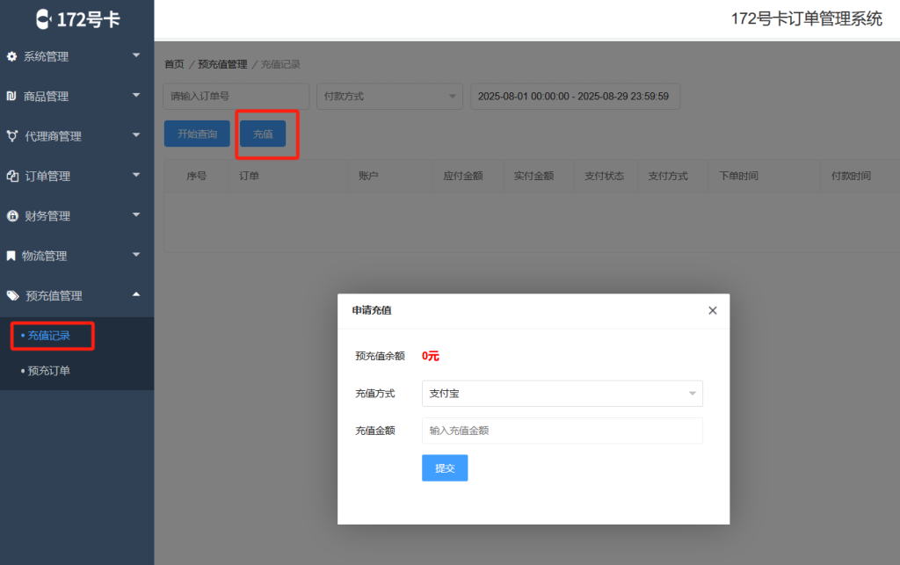Click the 代理商管理 icon in sidebar

click(x=11, y=136)
